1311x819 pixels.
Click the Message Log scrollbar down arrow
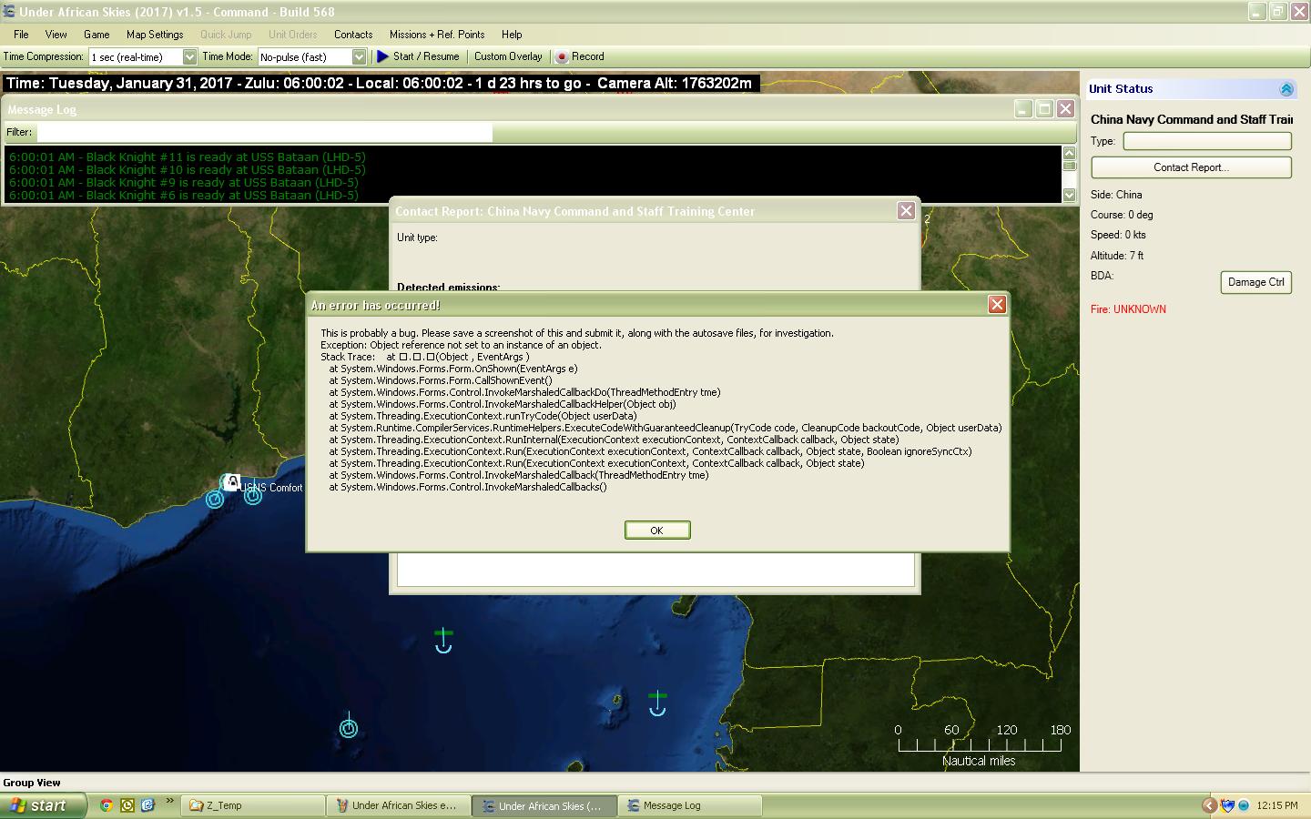[x=1069, y=194]
